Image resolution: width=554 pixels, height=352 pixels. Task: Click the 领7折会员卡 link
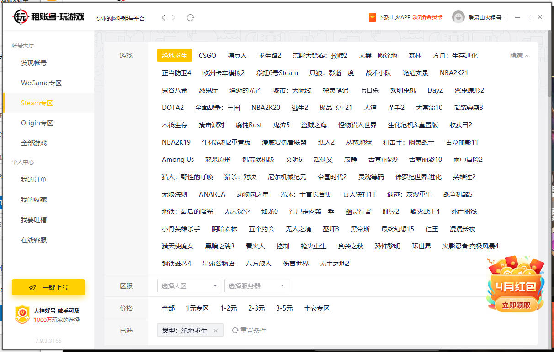coord(427,17)
